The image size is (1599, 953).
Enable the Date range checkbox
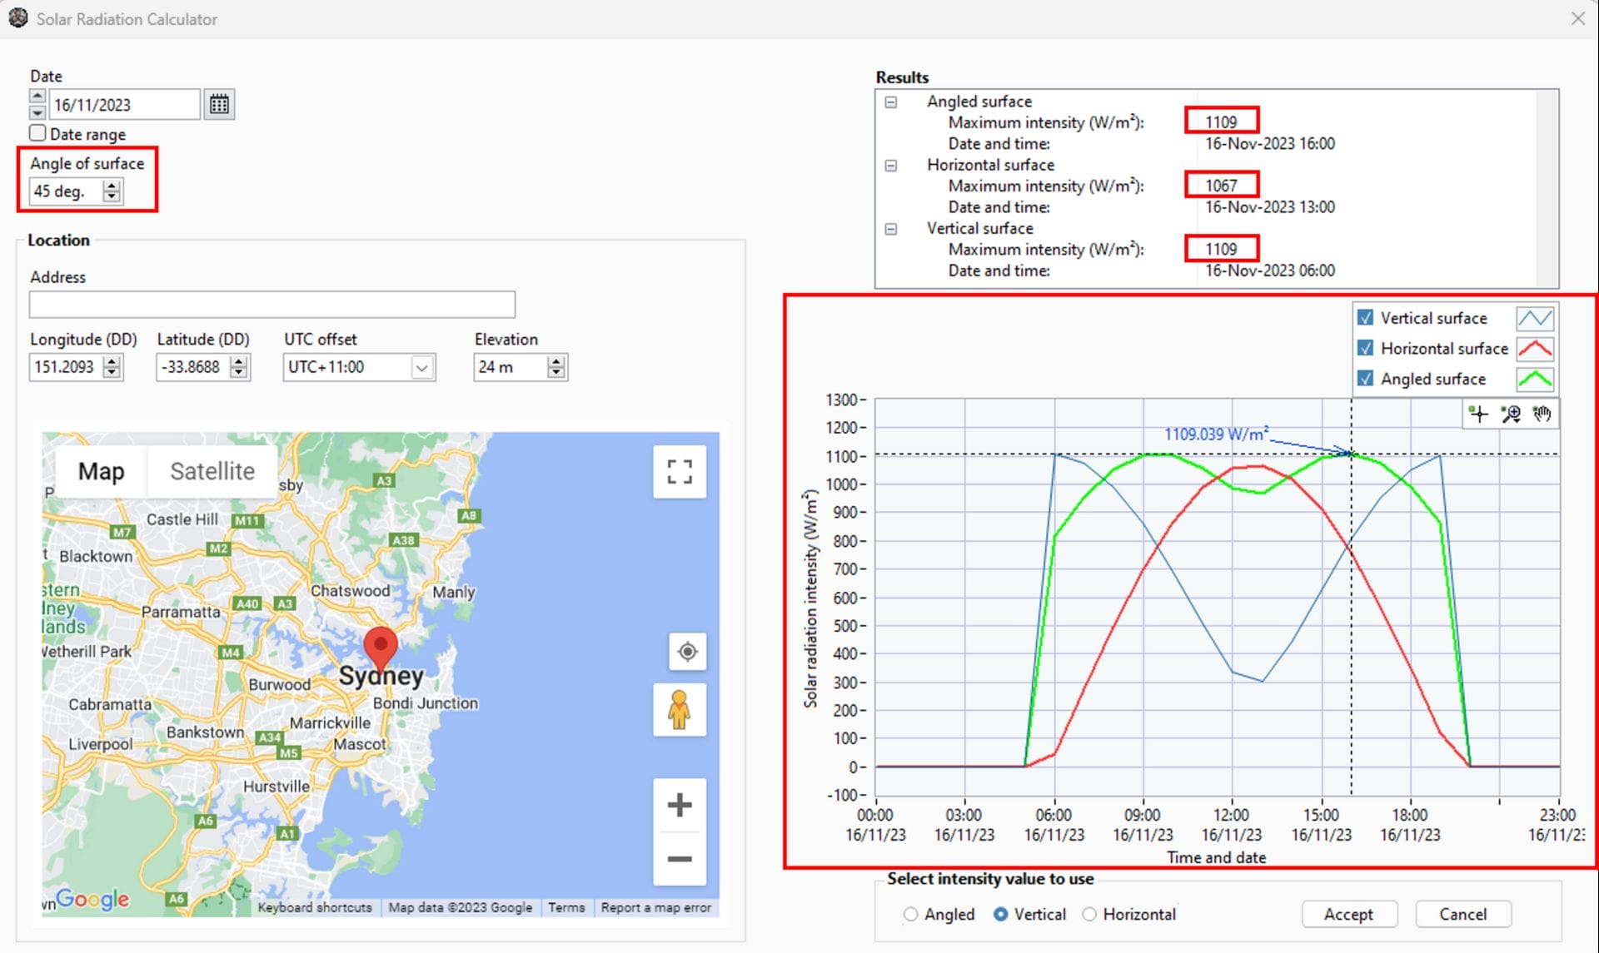pyautogui.click(x=37, y=133)
